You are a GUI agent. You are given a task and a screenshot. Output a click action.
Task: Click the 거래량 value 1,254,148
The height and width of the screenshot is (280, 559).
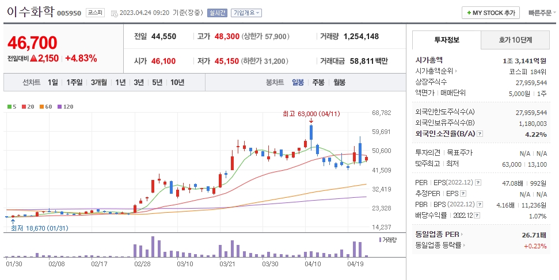(x=361, y=36)
